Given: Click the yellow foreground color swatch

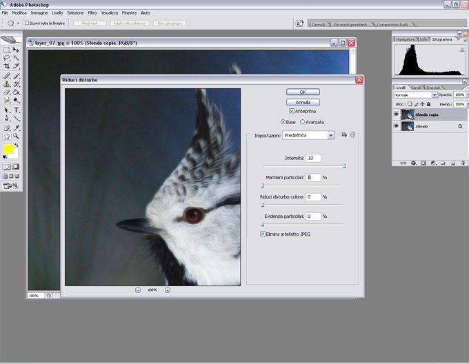Looking at the screenshot, I should coord(8,148).
